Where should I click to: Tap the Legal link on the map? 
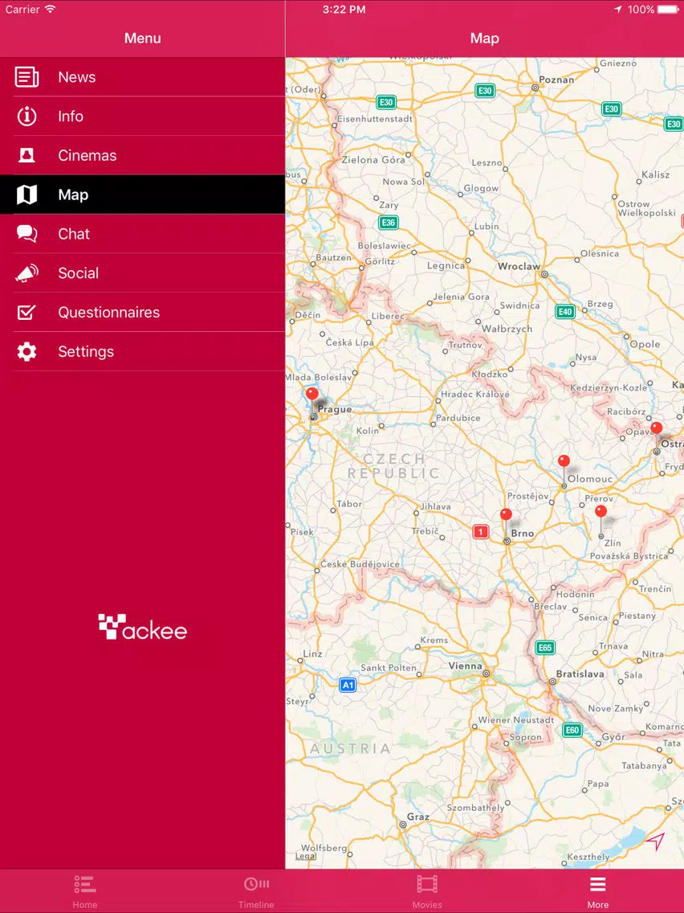(306, 856)
